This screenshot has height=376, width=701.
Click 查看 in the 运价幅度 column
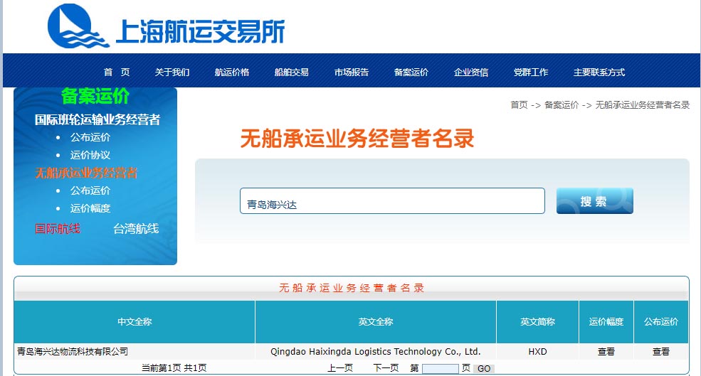(x=606, y=352)
